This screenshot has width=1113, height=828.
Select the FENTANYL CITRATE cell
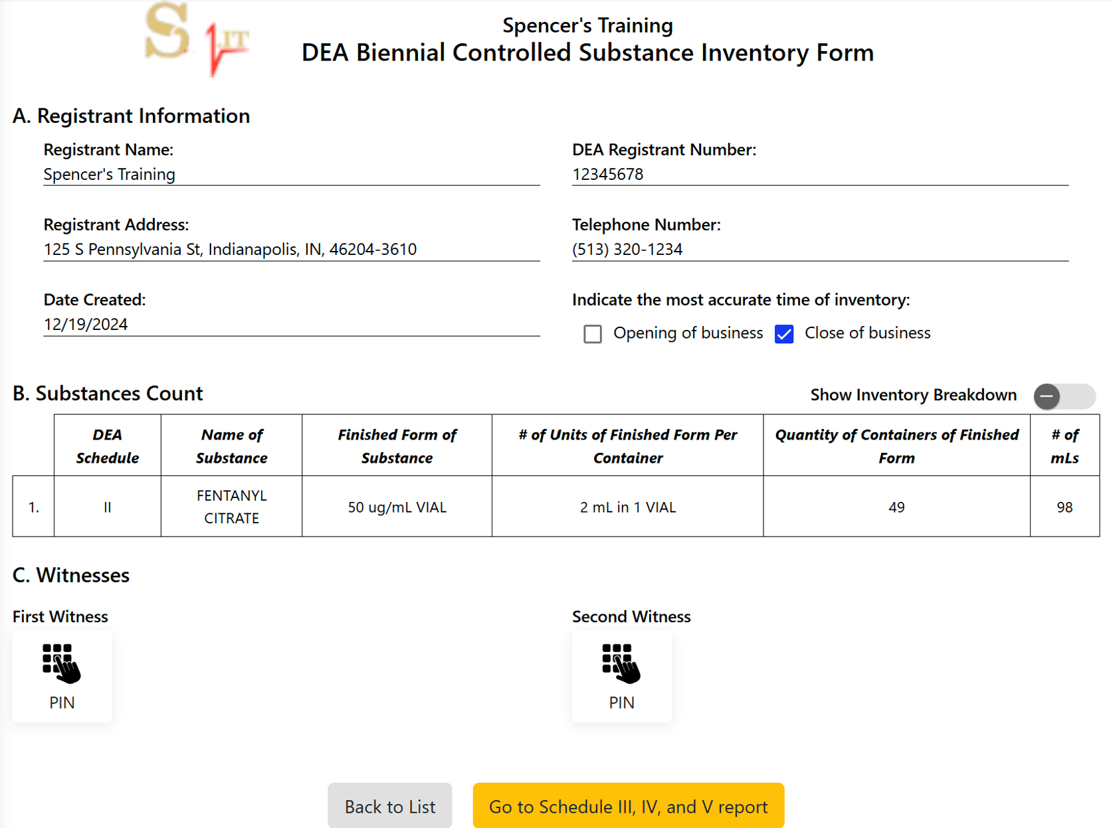(231, 507)
